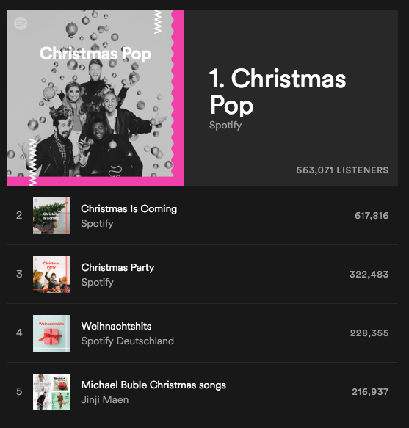Click the '1. Christmas Pop' heading
This screenshot has width=409, height=428.
pos(278,92)
